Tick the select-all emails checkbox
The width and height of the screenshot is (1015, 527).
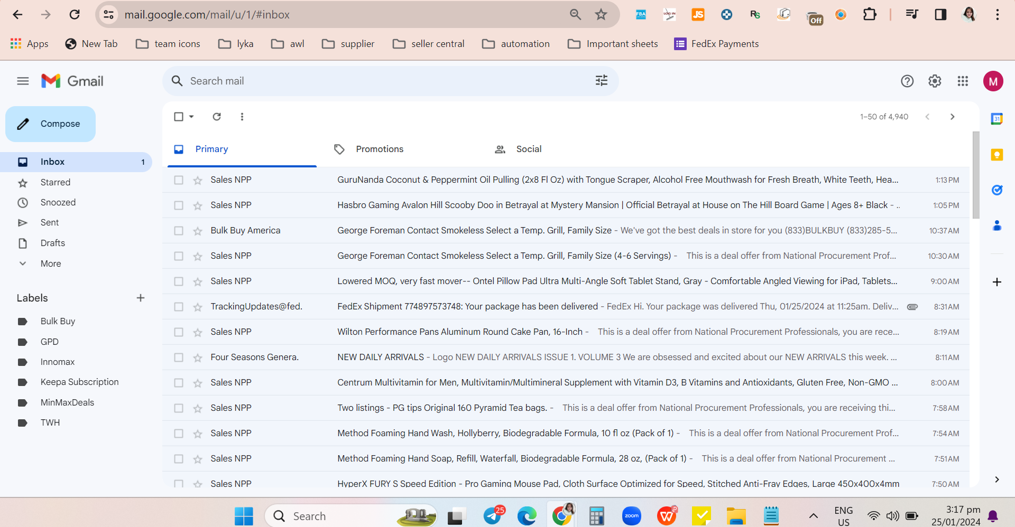click(179, 117)
